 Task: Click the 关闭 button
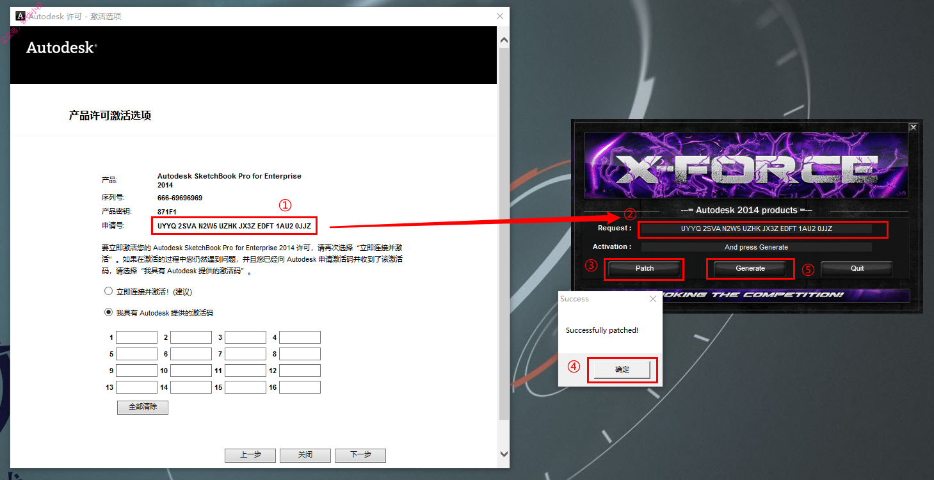[305, 455]
